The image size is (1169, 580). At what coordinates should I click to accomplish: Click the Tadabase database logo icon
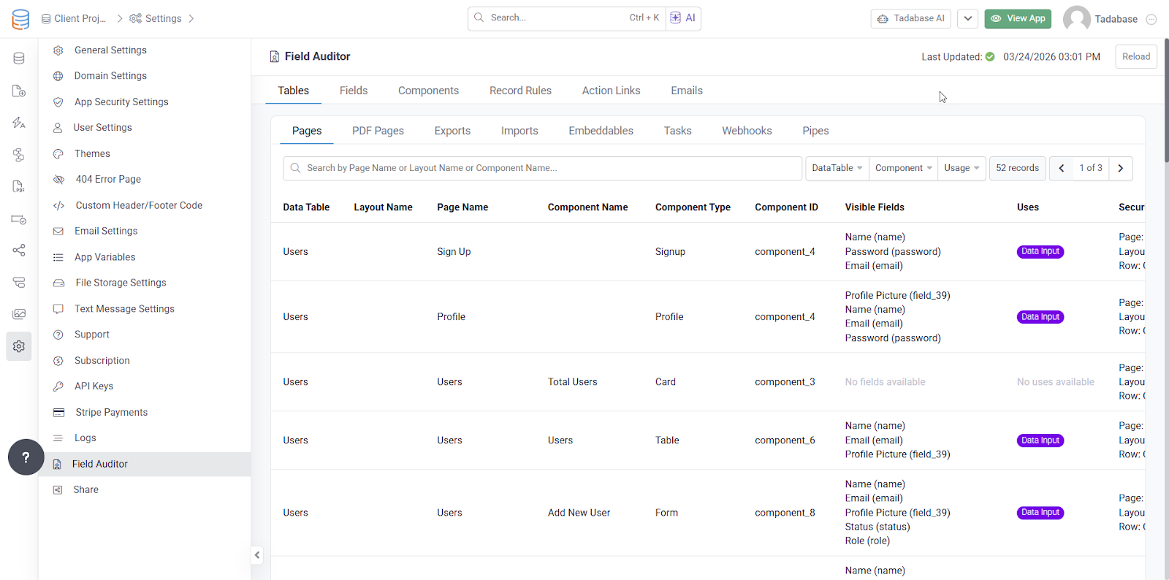click(x=20, y=19)
